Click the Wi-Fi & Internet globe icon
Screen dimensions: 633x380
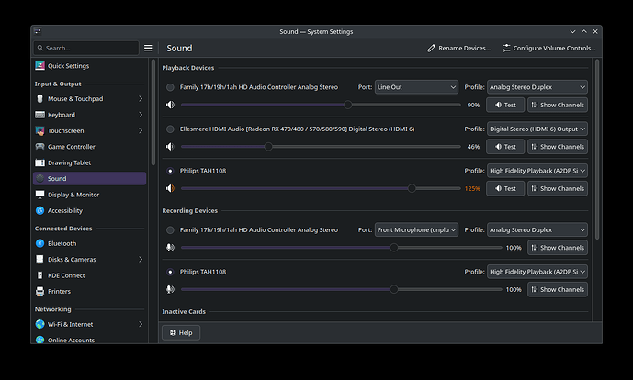click(40, 324)
